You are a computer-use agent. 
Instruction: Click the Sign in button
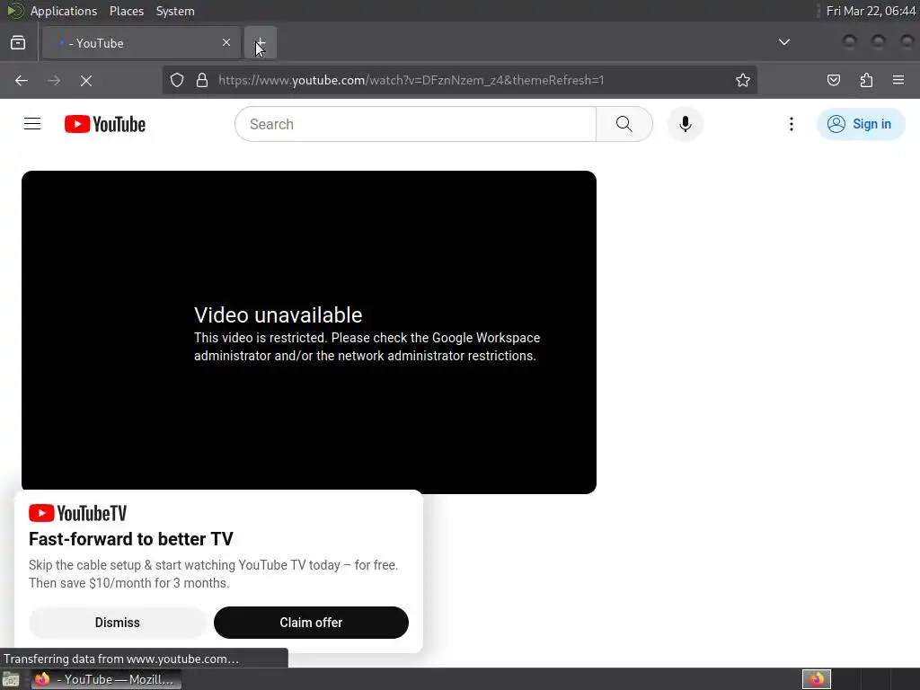click(861, 124)
